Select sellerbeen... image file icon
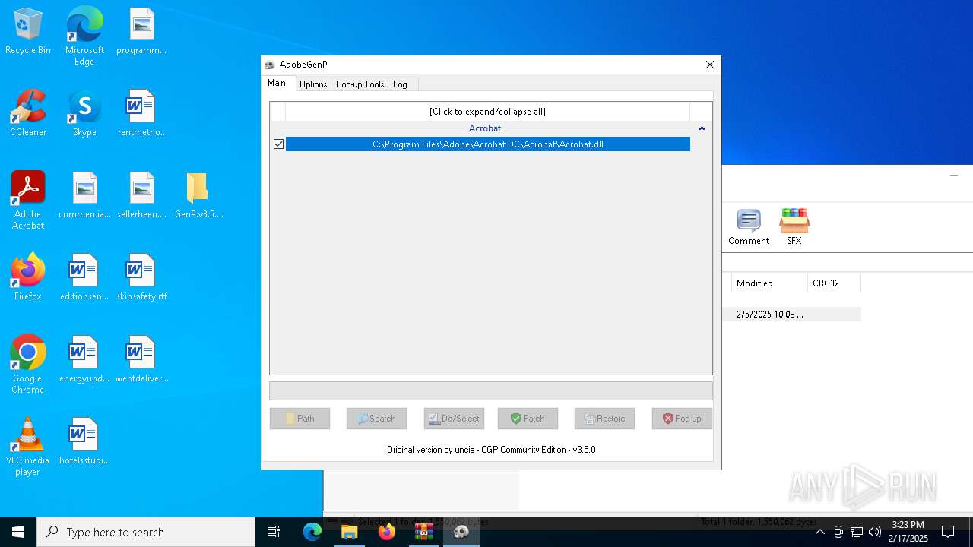Viewport: 973px width, 547px height. tap(141, 196)
